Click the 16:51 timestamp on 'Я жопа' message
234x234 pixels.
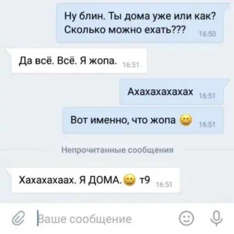(131, 65)
